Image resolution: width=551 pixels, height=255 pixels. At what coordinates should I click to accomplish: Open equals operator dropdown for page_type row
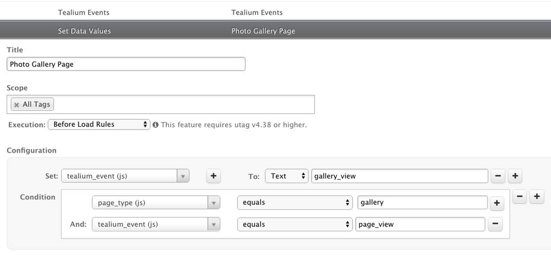pyautogui.click(x=295, y=203)
